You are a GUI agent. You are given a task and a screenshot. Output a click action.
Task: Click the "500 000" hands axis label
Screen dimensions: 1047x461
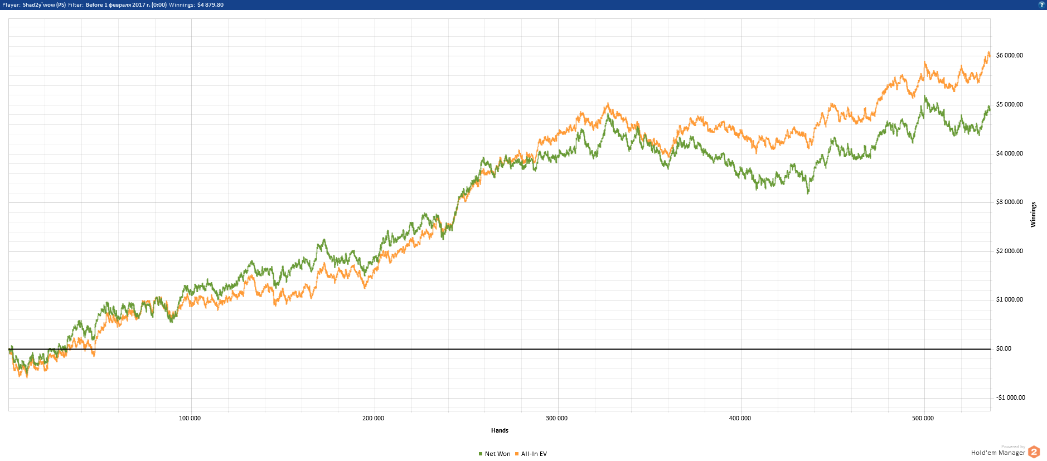tap(923, 419)
